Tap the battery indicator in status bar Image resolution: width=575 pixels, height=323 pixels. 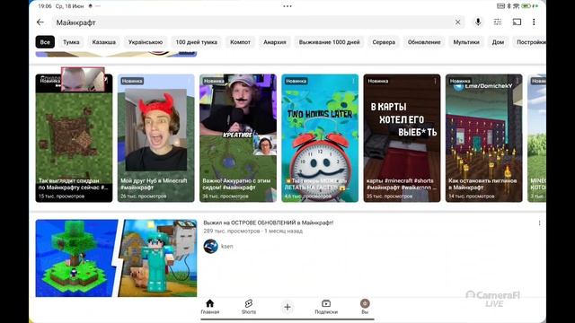pyautogui.click(x=526, y=6)
